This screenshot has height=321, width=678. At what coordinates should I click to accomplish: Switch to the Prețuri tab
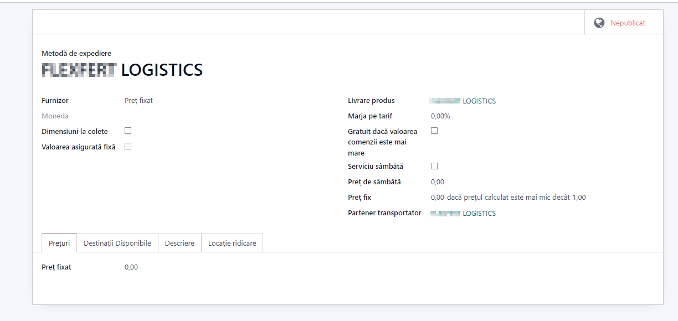(59, 243)
